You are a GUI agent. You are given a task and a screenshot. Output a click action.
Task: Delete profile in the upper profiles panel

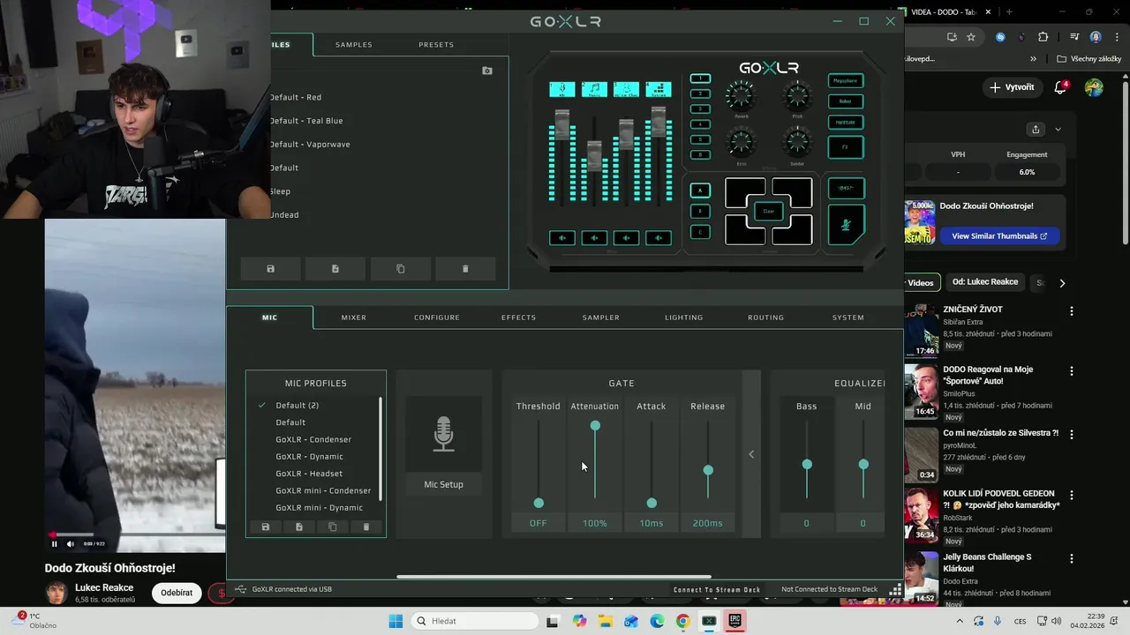(465, 269)
